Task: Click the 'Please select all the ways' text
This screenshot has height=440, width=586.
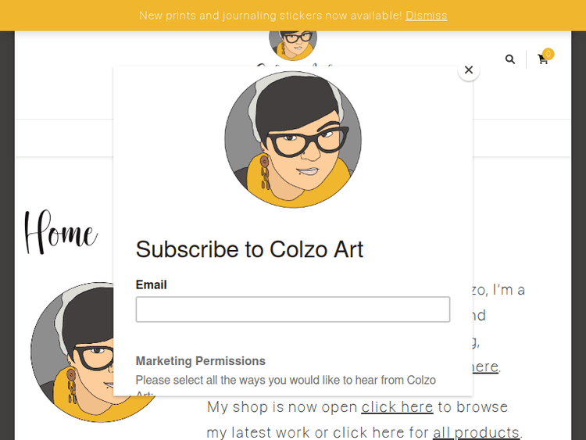Action: point(285,381)
